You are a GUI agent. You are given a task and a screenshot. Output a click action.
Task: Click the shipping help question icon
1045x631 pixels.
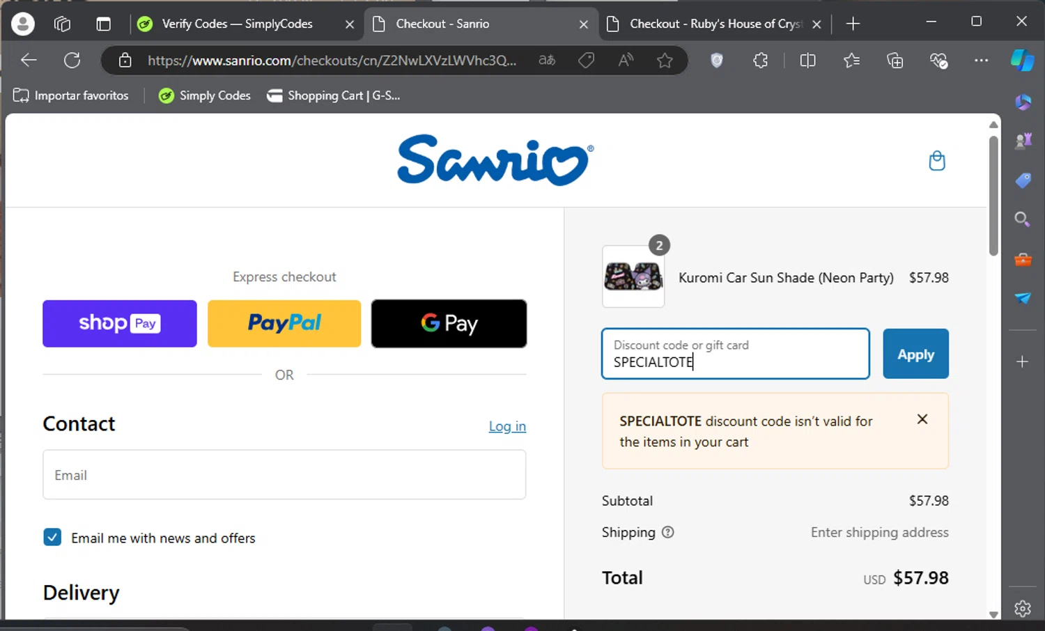click(x=667, y=532)
